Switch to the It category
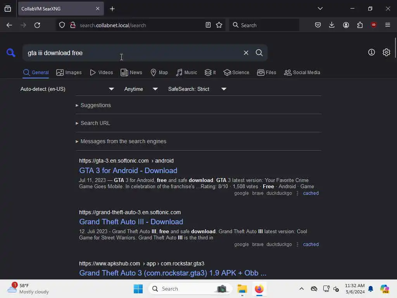 coord(210,73)
